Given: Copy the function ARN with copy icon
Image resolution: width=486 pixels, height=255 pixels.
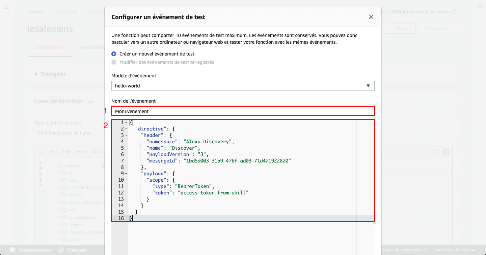Looking at the screenshot, I should coord(454,12).
